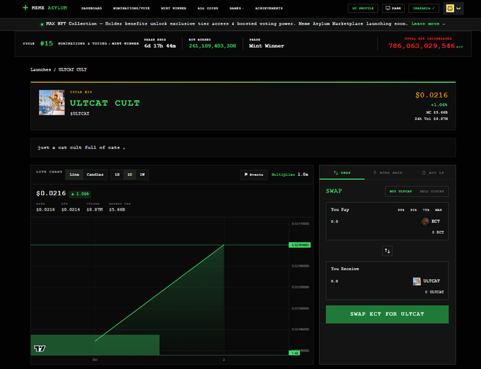Follow the Learn more link in banner
481x369 pixels.
428,23
